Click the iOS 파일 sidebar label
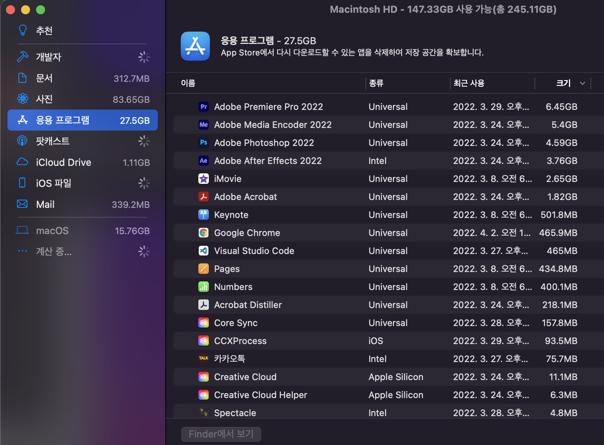The image size is (604, 445). point(54,183)
